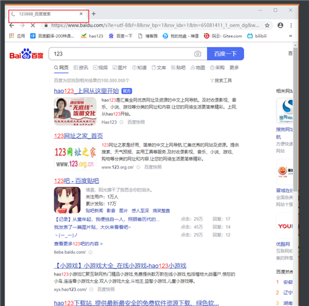Open the hao123 mini games result title
The height and width of the screenshot is (306, 309).
point(120,266)
